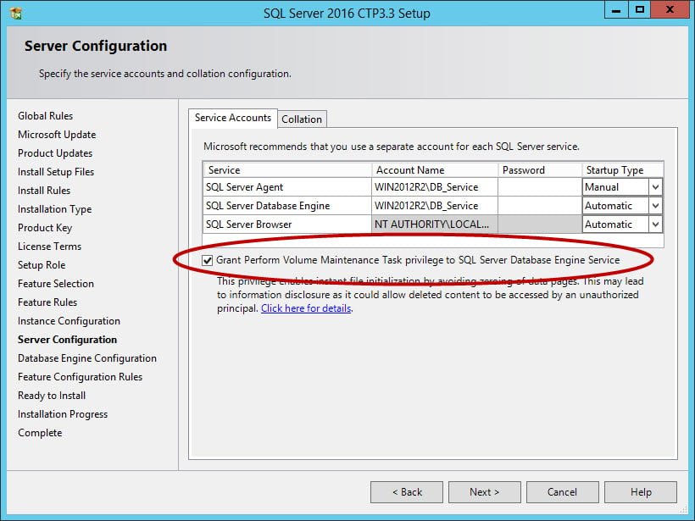Viewport: 695px width, 521px height.
Task: Click the 'Password' column header
Action: (x=540, y=170)
